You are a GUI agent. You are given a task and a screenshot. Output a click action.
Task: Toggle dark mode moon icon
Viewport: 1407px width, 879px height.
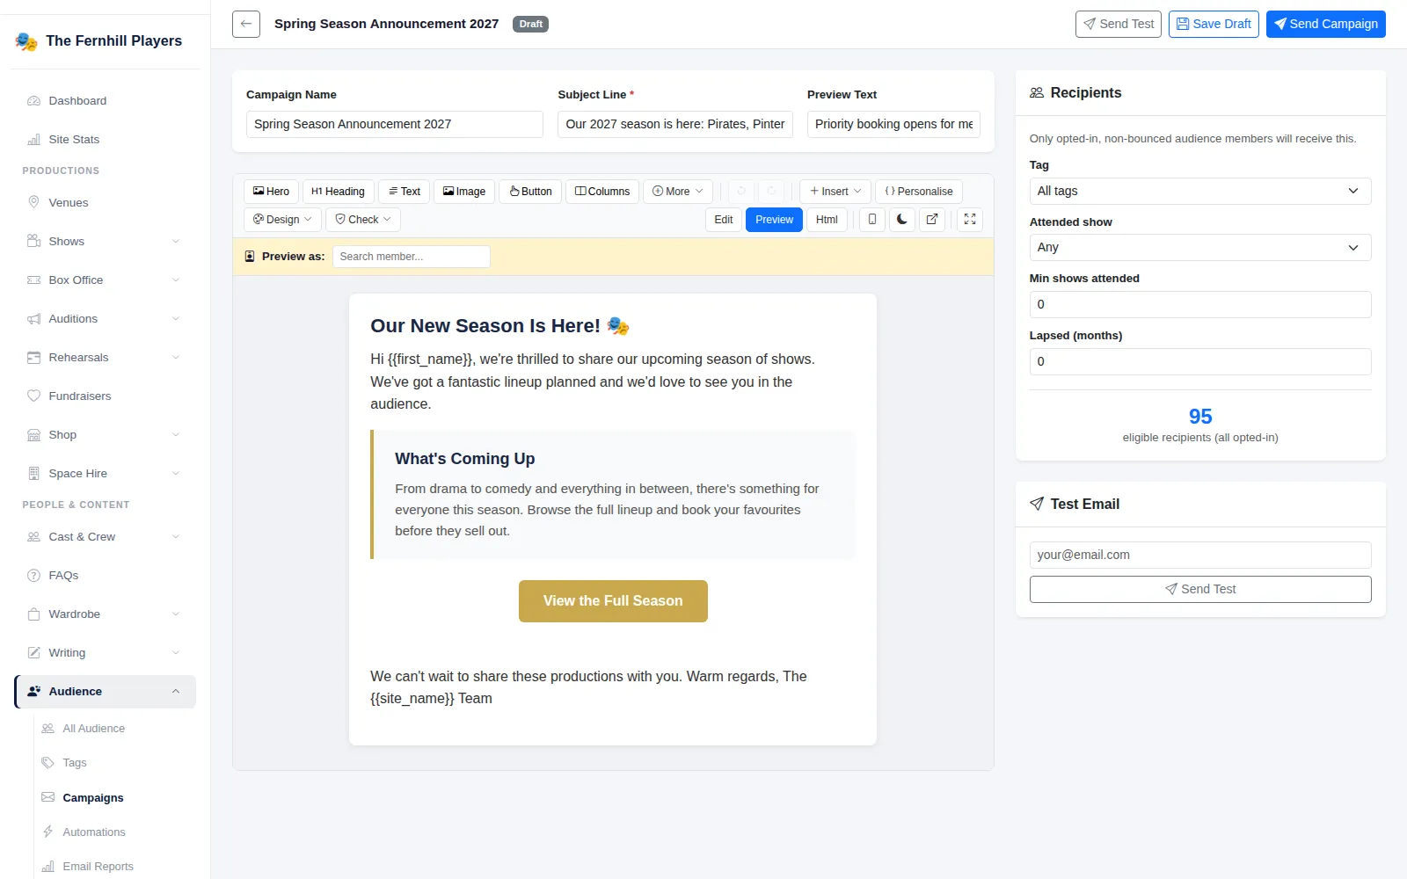[902, 220]
